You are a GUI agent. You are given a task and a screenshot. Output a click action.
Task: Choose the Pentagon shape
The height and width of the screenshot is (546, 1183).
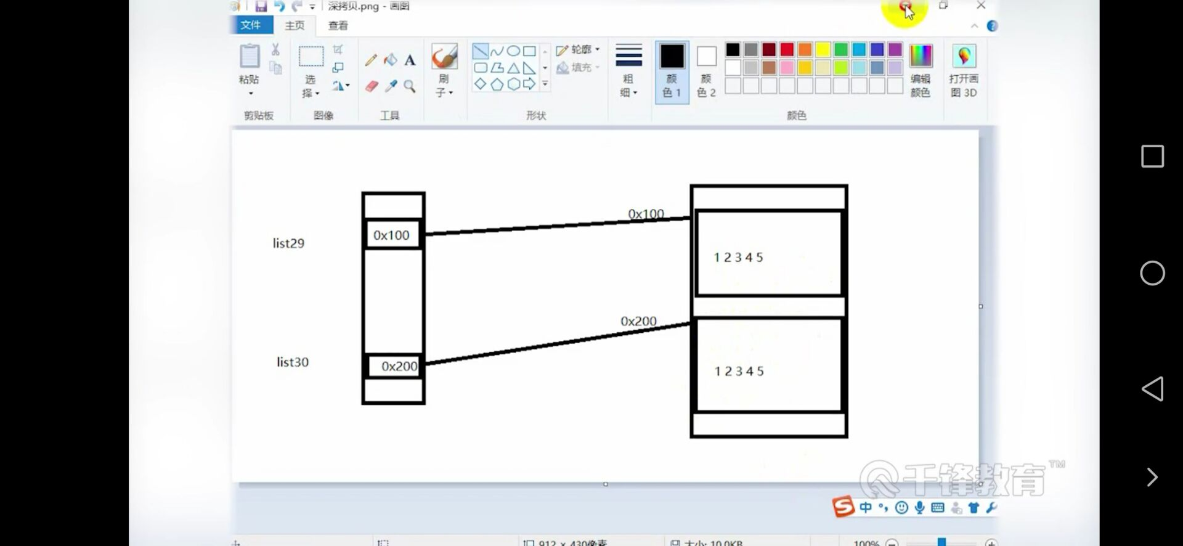coord(497,84)
